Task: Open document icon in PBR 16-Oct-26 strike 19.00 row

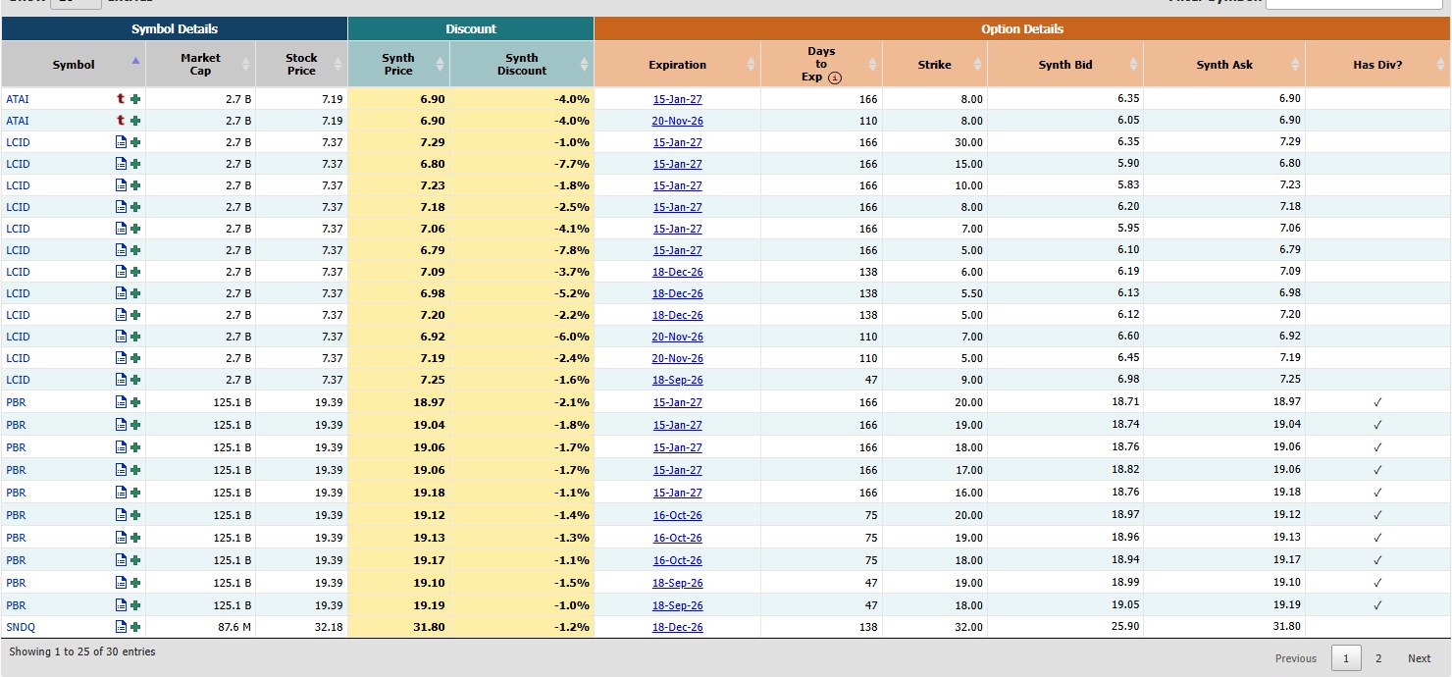Action: click(x=121, y=538)
